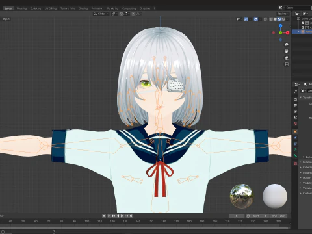Open the Sculpting workspace tab
Viewport: 312px width, 234px height.
(36, 8)
